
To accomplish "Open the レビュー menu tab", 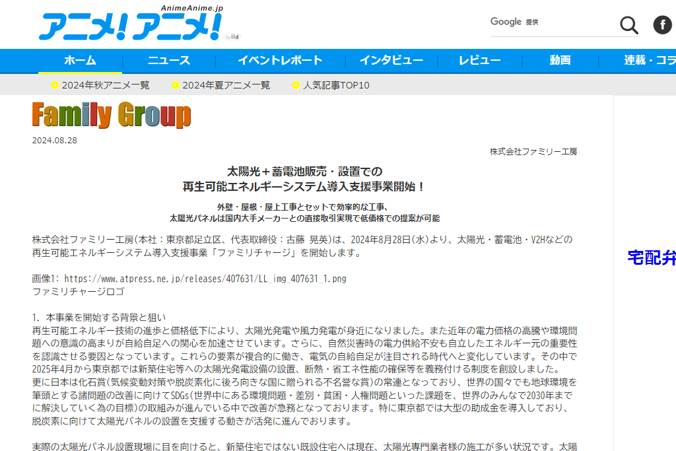I will 480,60.
